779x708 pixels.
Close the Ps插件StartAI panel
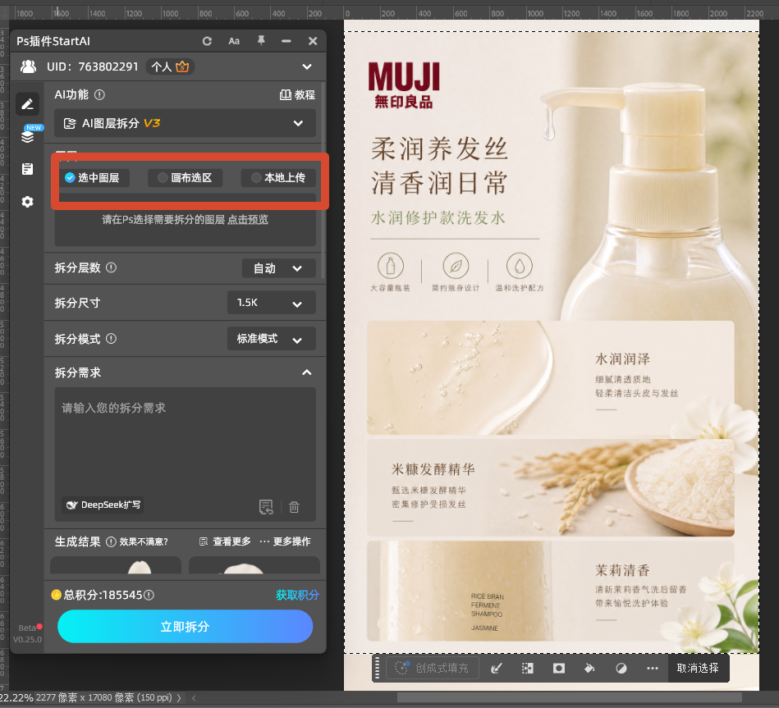tap(313, 41)
